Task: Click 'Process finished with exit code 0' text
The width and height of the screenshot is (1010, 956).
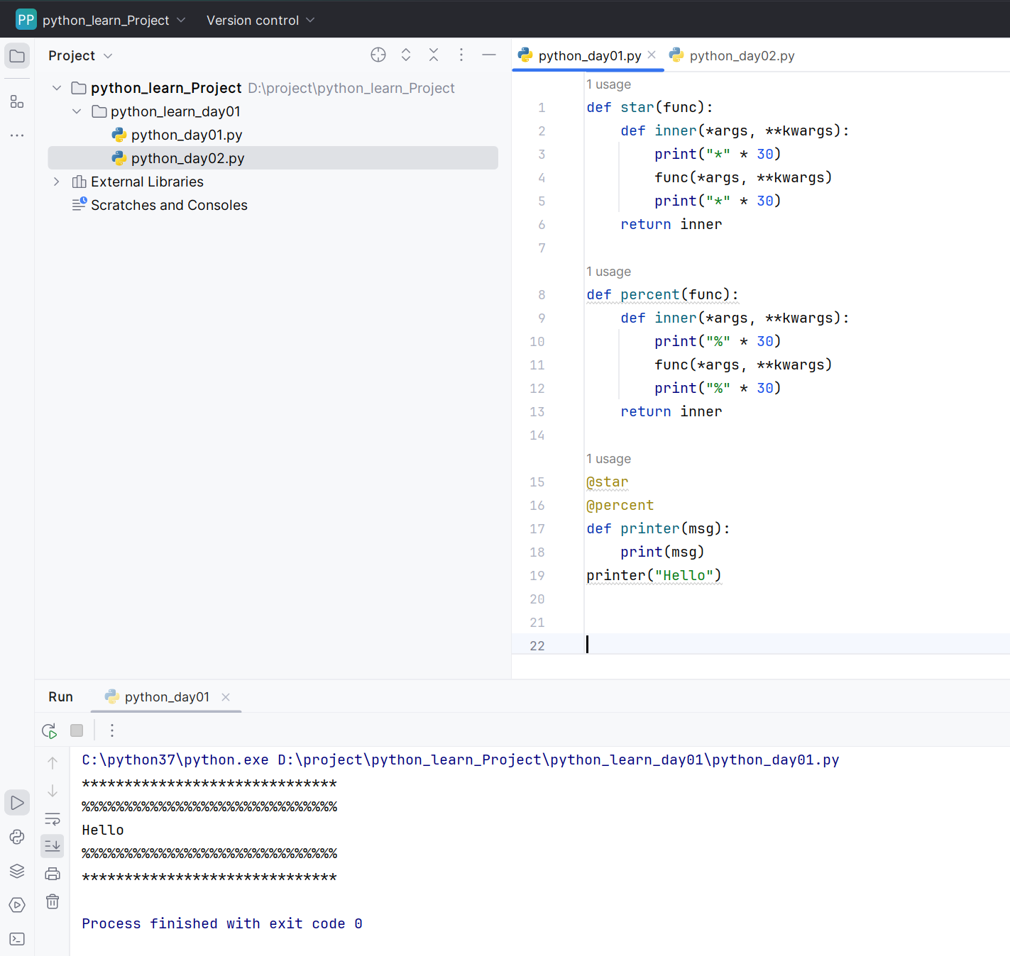Action: (222, 923)
